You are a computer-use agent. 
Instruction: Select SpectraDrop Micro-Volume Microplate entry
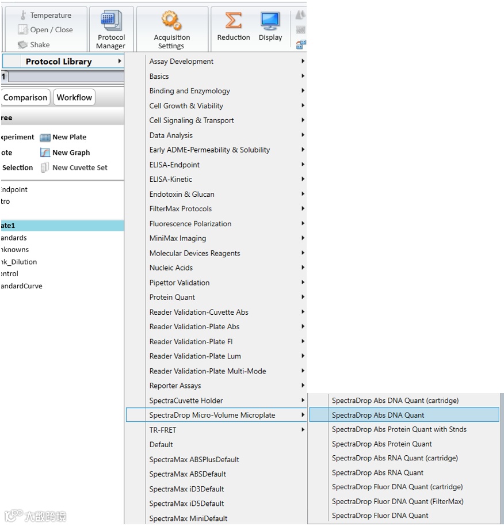[x=216, y=415]
